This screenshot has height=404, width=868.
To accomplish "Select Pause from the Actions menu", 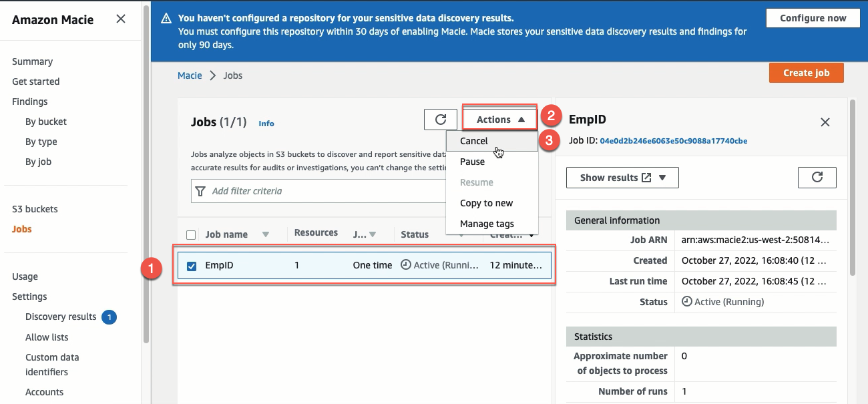I will 492,162.
